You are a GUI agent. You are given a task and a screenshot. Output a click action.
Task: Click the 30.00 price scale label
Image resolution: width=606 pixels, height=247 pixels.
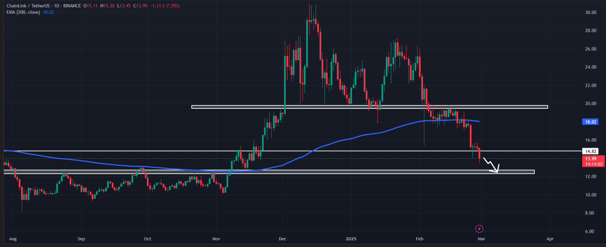click(x=591, y=12)
